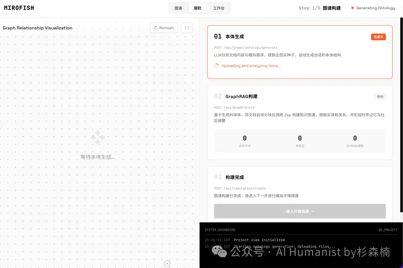
Task: Click the 01 本体生成 card title
Action: pyautogui.click(x=229, y=36)
